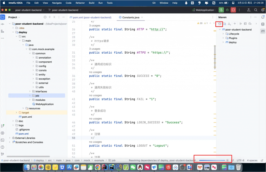The image size is (266, 172).
Task: Open the Git tool window icon
Action: pyautogui.click(x=3, y=154)
